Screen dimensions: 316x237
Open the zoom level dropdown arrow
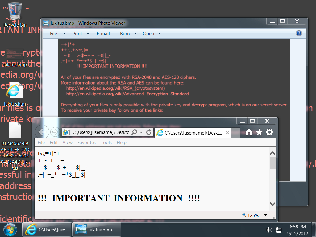(x=266, y=215)
